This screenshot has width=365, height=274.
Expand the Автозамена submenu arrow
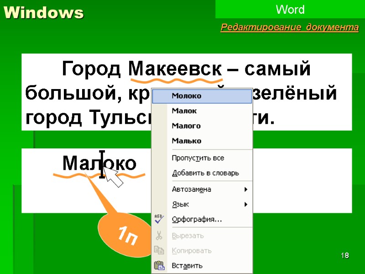pos(246,190)
